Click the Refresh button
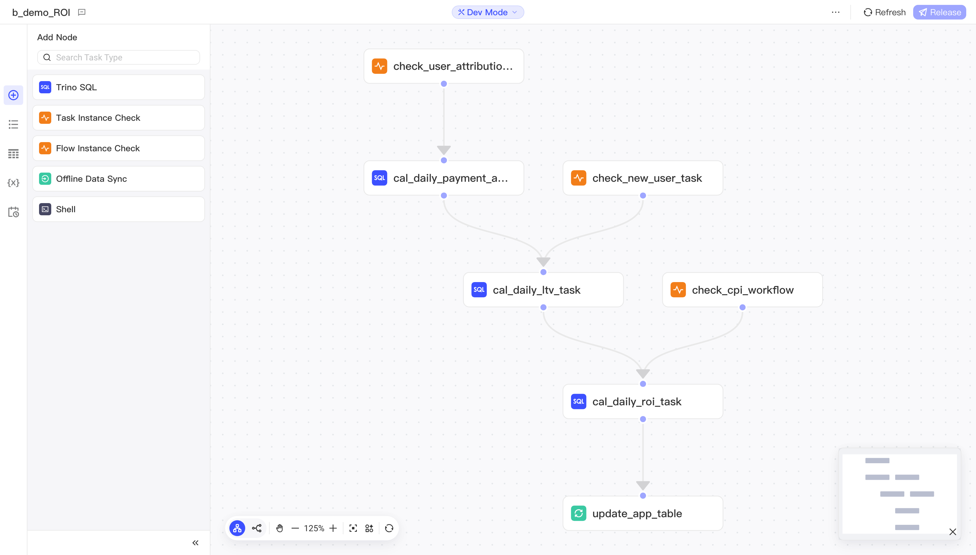 point(884,12)
